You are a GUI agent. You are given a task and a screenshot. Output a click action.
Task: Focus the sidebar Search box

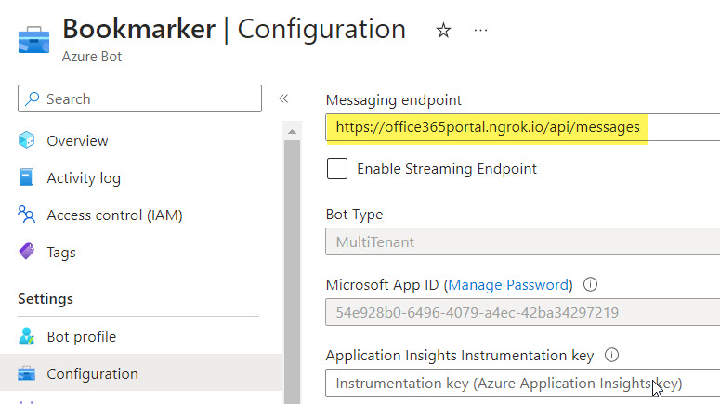pos(139,98)
